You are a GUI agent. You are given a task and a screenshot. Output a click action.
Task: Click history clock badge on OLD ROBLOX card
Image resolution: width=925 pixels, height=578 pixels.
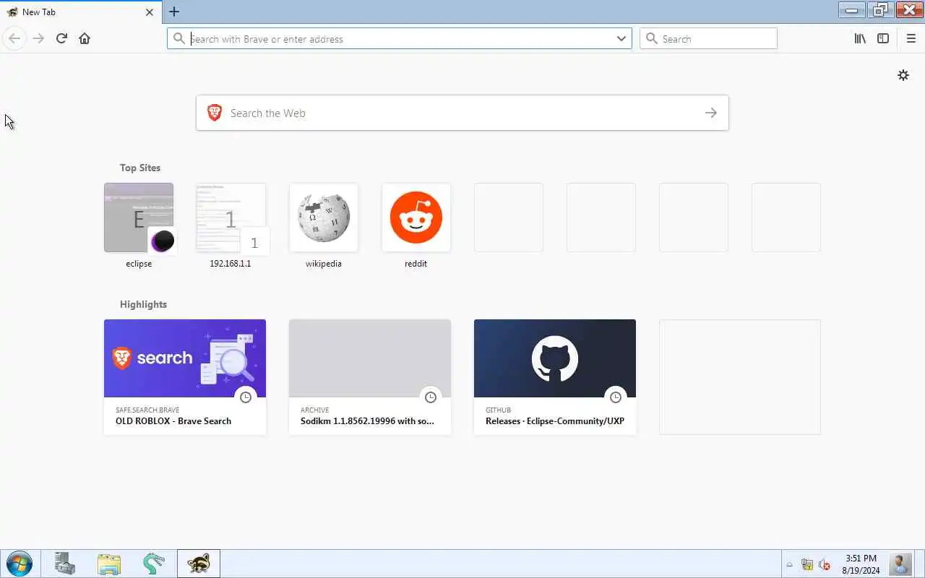(x=246, y=397)
